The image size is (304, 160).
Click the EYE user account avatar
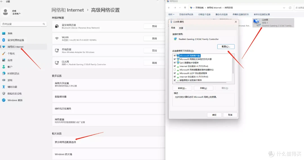click(5, 12)
